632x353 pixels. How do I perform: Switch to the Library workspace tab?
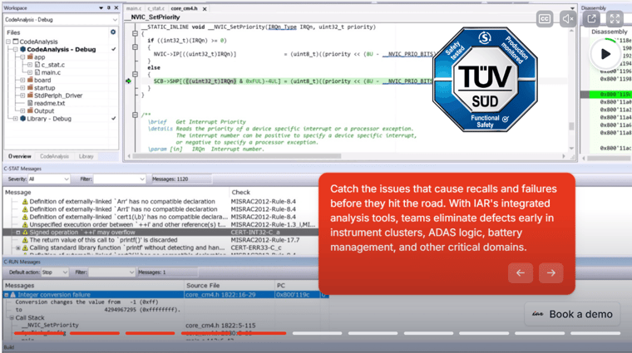point(86,156)
